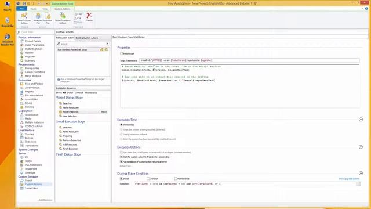Open the Existing Custom Actions tab
Image resolution: width=371 pixels, height=209 pixels.
[x=87, y=38]
